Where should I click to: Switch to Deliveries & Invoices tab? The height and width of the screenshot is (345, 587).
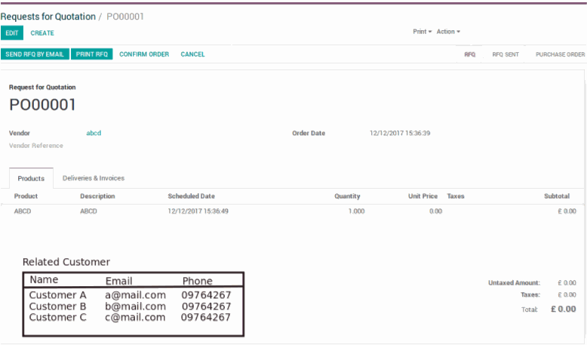point(94,178)
